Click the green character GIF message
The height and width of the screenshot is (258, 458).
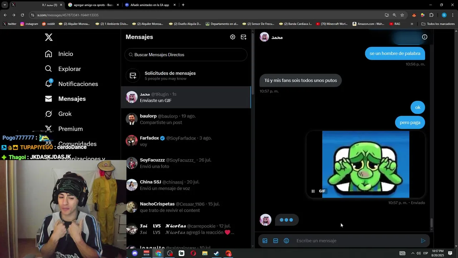pos(366,164)
